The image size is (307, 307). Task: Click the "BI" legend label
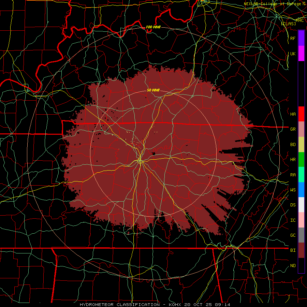(x=293, y=250)
